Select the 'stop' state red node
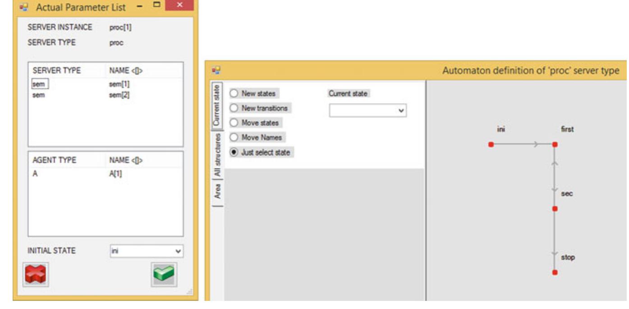 (555, 273)
